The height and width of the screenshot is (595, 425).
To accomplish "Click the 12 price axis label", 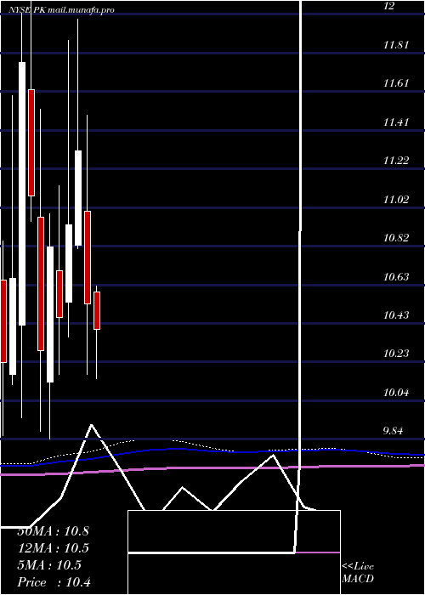I will coord(389,6).
